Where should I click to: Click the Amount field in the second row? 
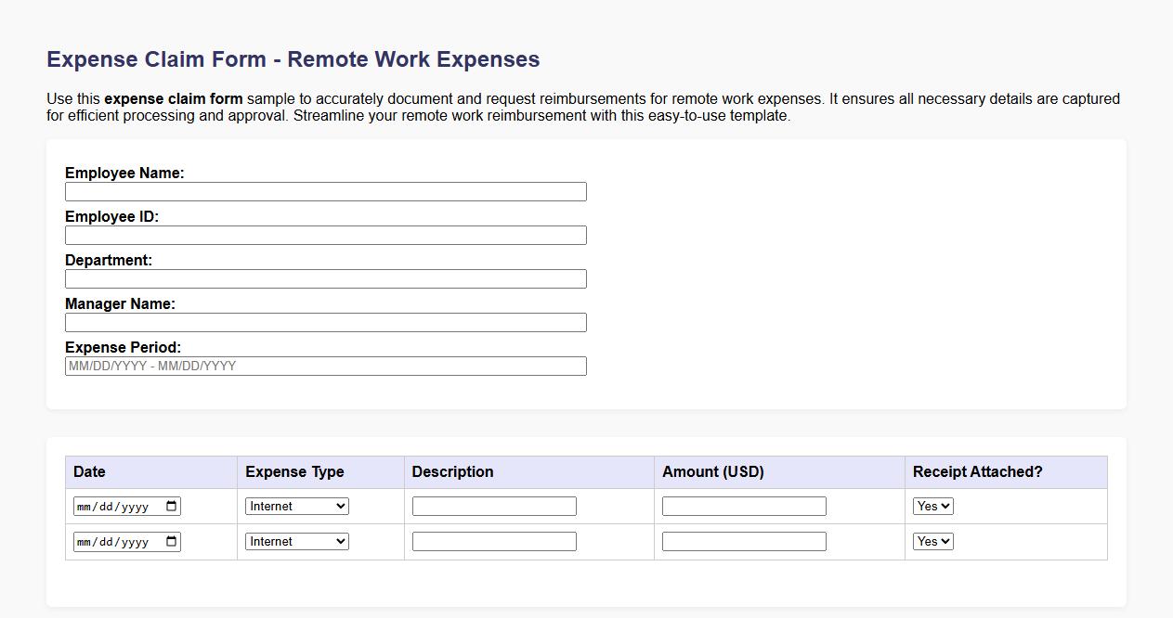(x=743, y=541)
